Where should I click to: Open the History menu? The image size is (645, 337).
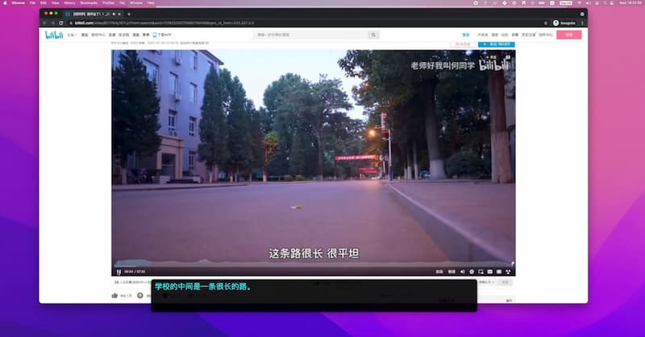point(69,3)
